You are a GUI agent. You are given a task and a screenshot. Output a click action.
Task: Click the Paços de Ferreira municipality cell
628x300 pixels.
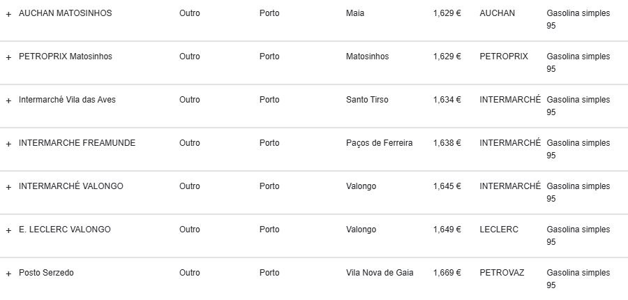click(379, 143)
